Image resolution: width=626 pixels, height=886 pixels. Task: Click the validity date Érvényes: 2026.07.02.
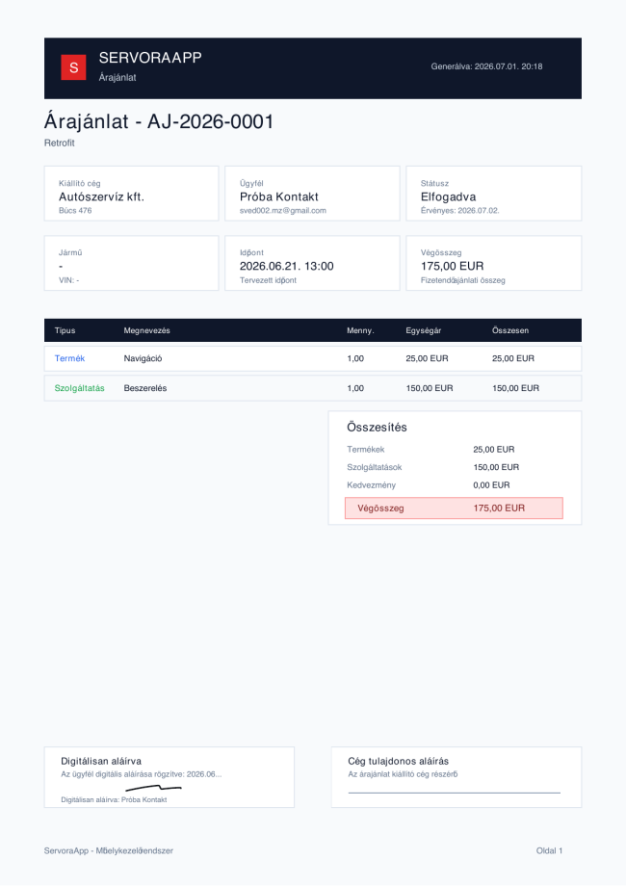point(460,210)
